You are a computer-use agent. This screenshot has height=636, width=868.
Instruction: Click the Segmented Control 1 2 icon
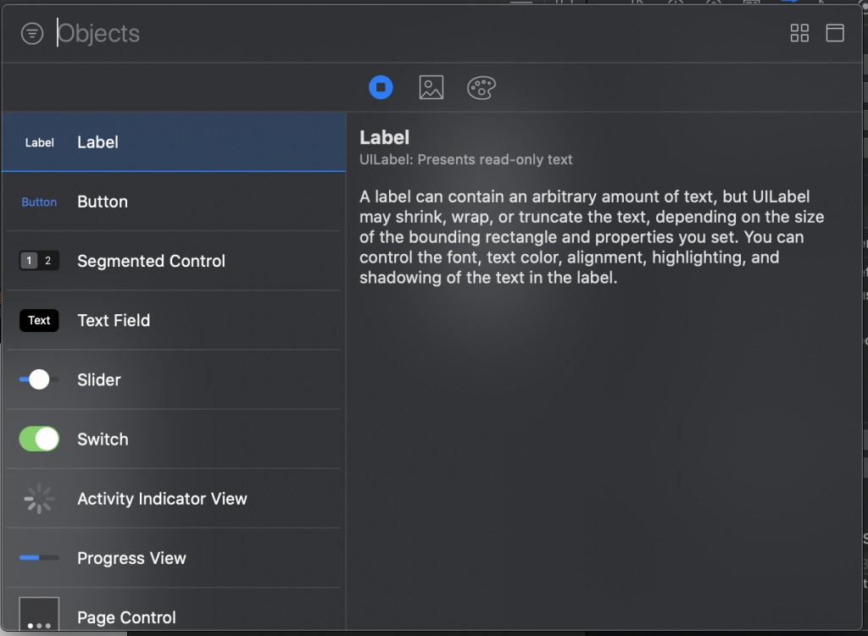(x=39, y=261)
